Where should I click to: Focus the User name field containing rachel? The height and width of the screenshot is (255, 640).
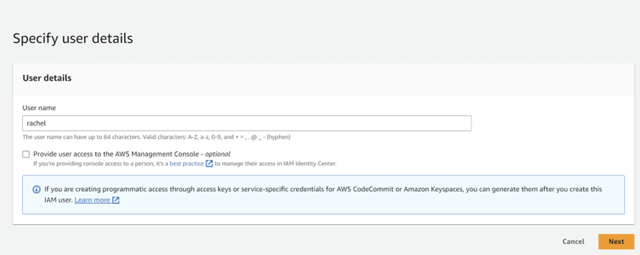(247, 123)
